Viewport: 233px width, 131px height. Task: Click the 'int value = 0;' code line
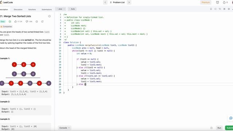pos(84,53)
